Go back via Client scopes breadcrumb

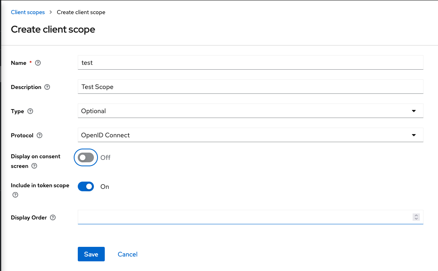(28, 12)
